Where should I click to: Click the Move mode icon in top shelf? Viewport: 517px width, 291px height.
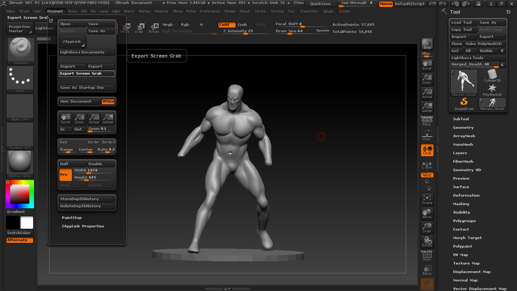[x=125, y=28]
